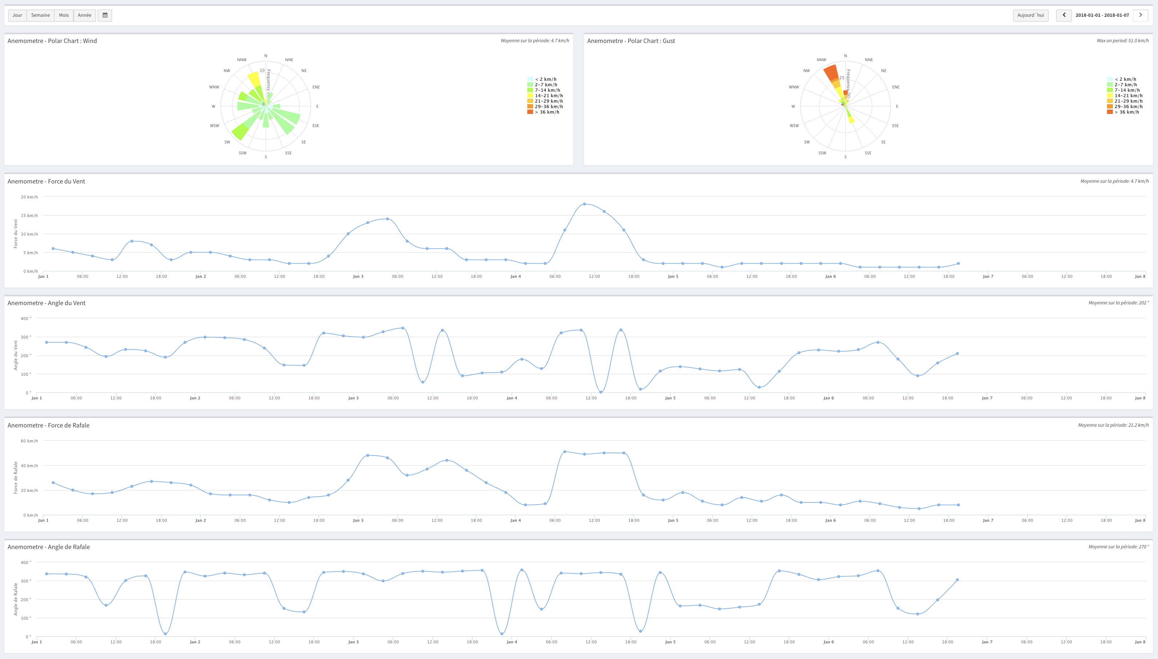Click the '29-36 km/h' swatch in Gust legend
1158x659 pixels.
[x=1110, y=107]
